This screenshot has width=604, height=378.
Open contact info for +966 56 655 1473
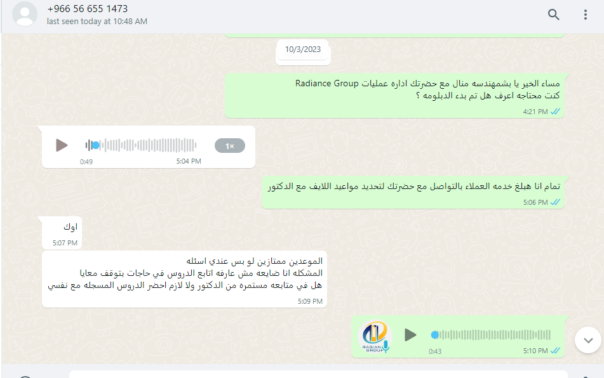coord(88,8)
